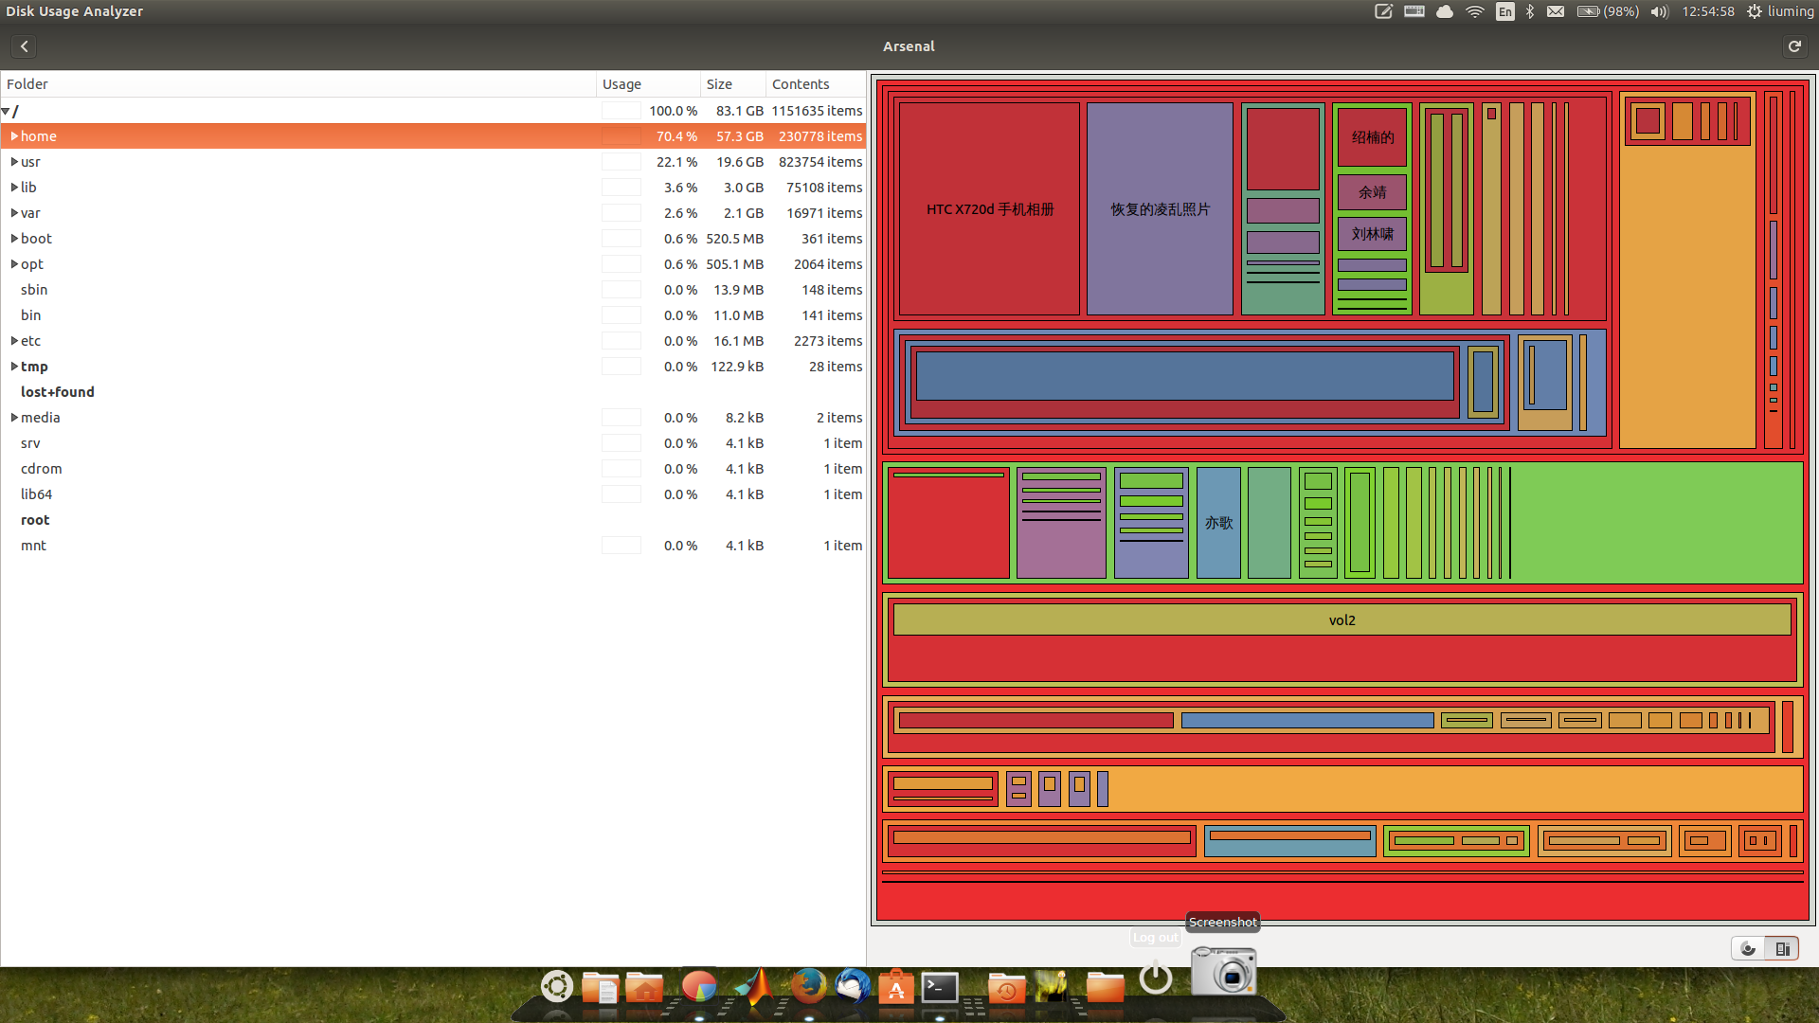Open Ubuntu Software Center from the dock
The image size is (1819, 1023).
pos(896,987)
